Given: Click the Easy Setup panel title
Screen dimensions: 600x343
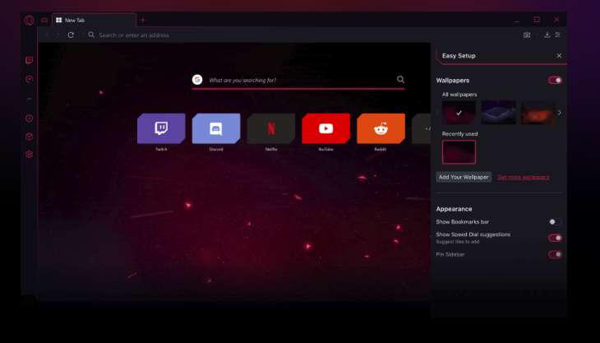Looking at the screenshot, I should [459, 56].
